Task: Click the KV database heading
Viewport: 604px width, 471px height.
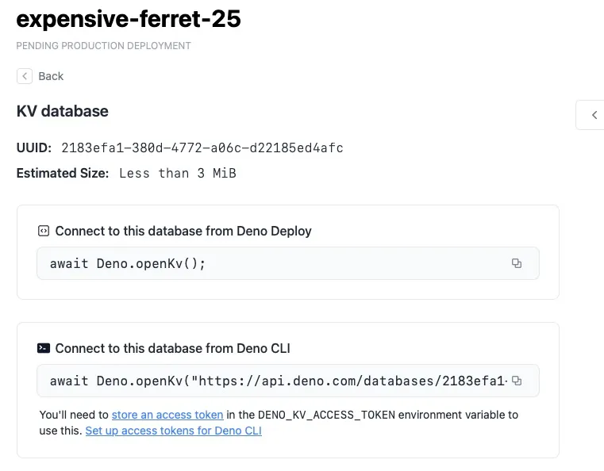Action: point(63,111)
